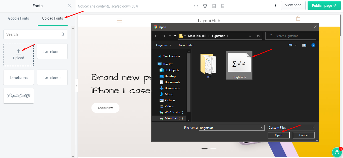Open Desktop in navigation pane
This screenshot has width=343, height=158.
tap(168, 76)
